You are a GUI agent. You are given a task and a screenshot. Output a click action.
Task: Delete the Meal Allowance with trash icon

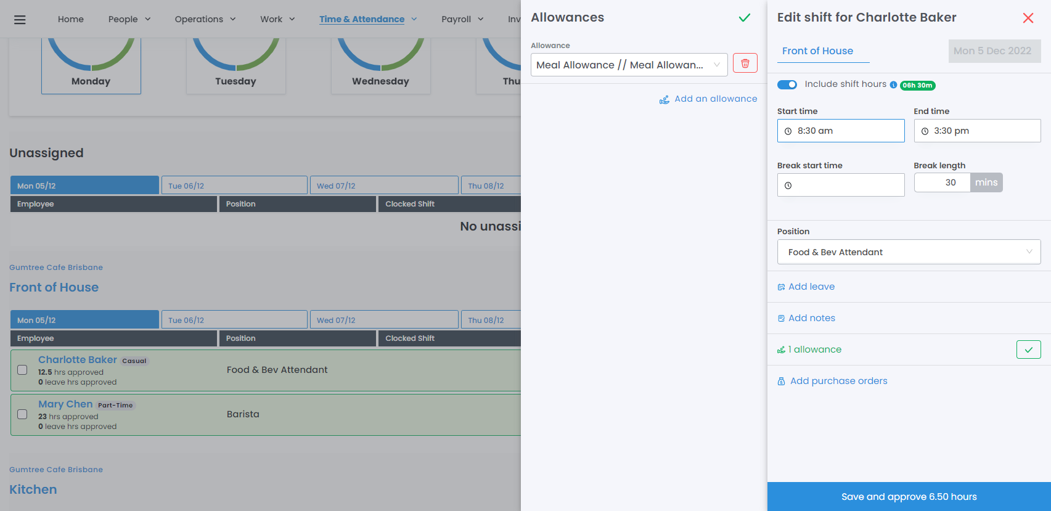pyautogui.click(x=745, y=63)
